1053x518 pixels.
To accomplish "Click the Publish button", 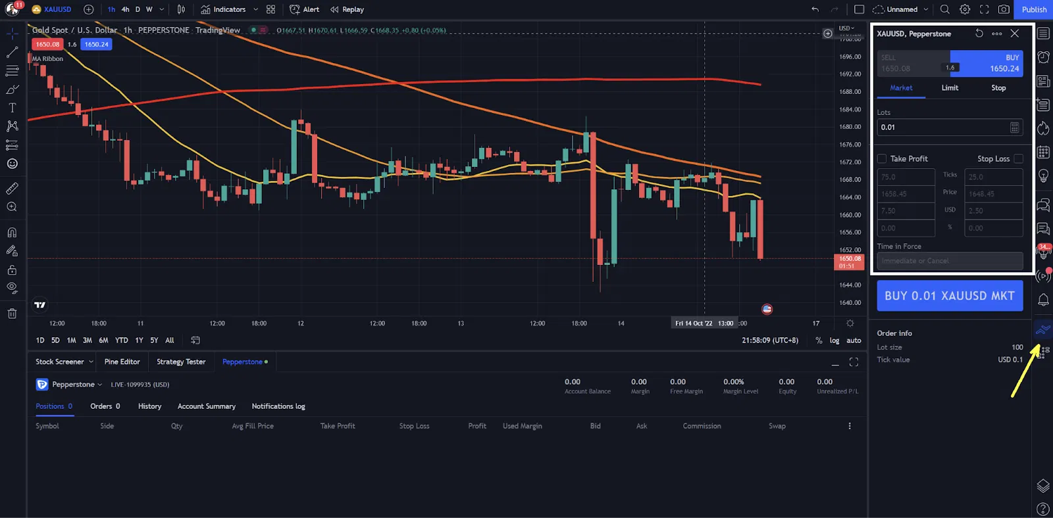I will pos(1034,9).
